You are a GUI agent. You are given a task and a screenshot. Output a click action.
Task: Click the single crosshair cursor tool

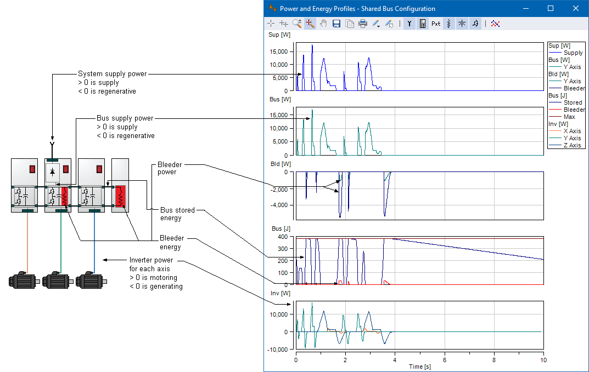(271, 24)
